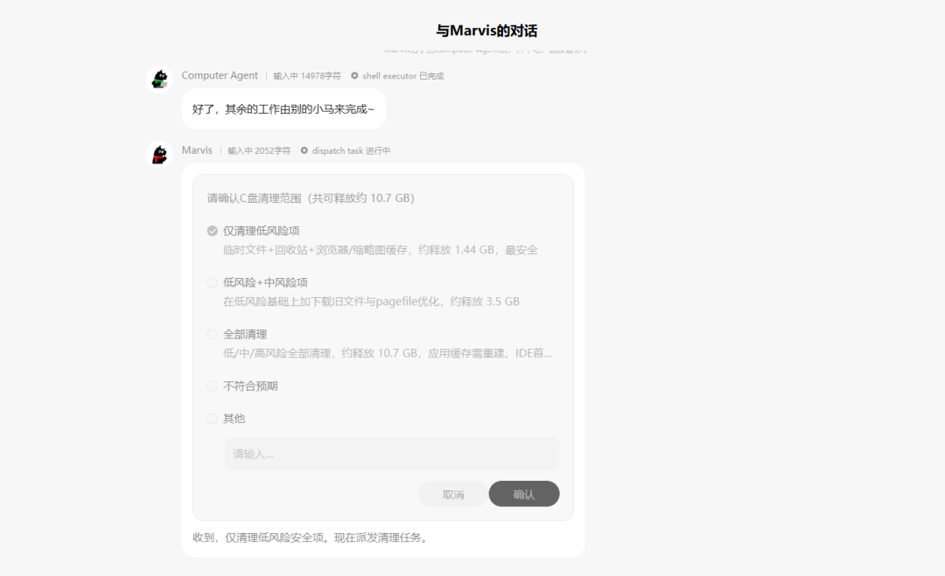Select the 全部清理 radio option
The width and height of the screenshot is (945, 576).
pos(212,335)
